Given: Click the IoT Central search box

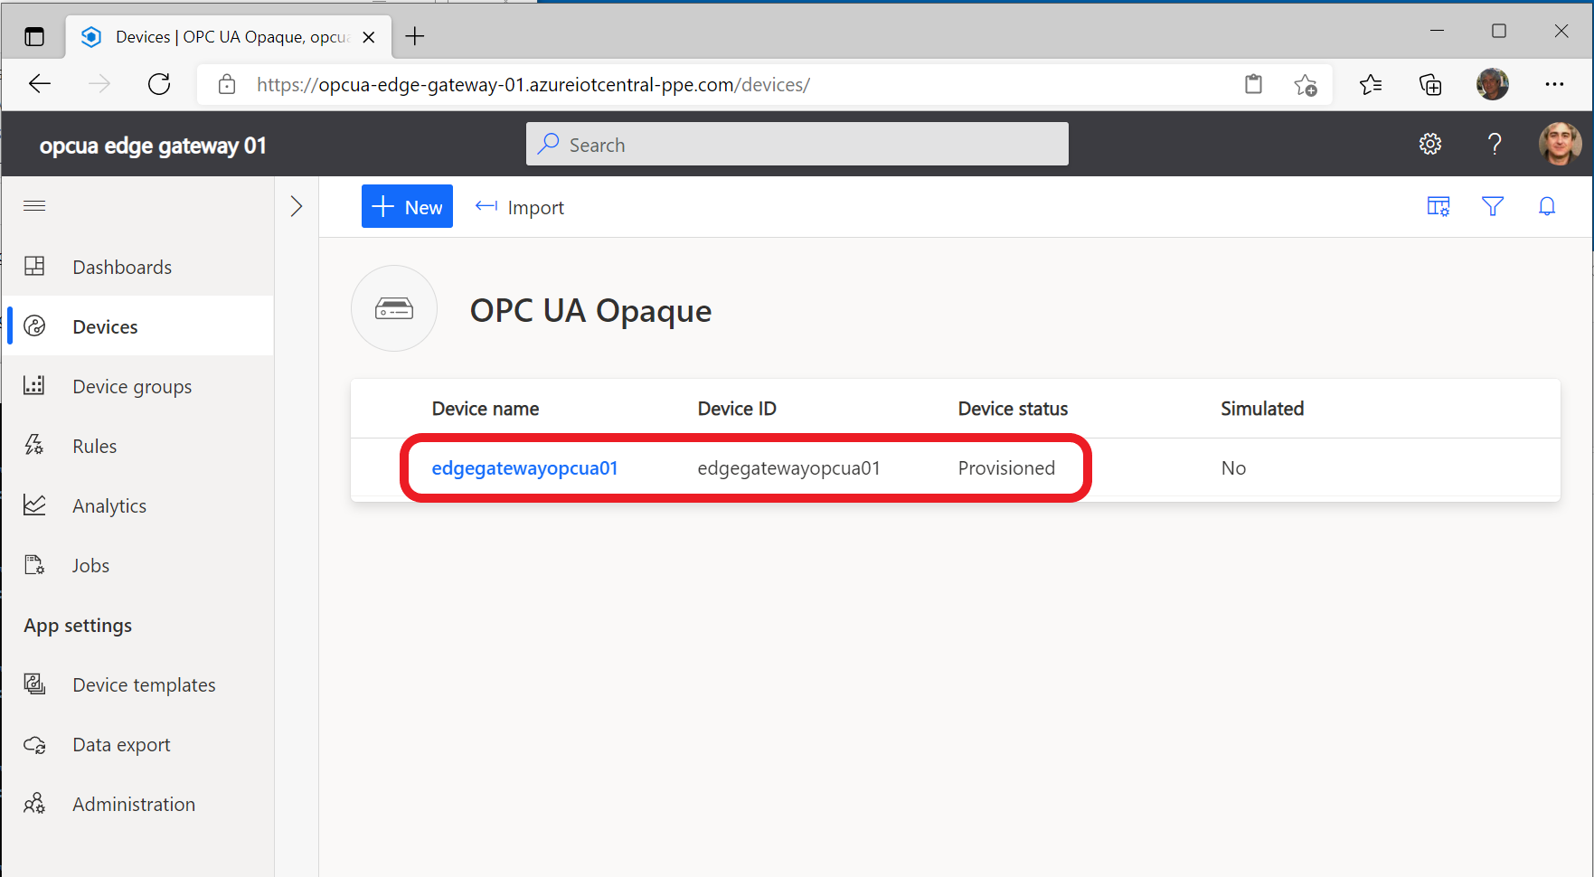Looking at the screenshot, I should click(797, 145).
